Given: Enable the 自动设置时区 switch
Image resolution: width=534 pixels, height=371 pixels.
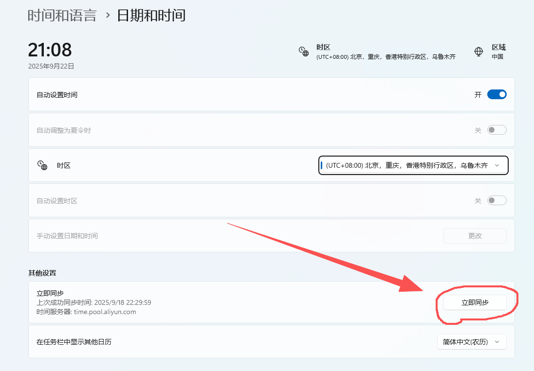Looking at the screenshot, I should pyautogui.click(x=497, y=200).
